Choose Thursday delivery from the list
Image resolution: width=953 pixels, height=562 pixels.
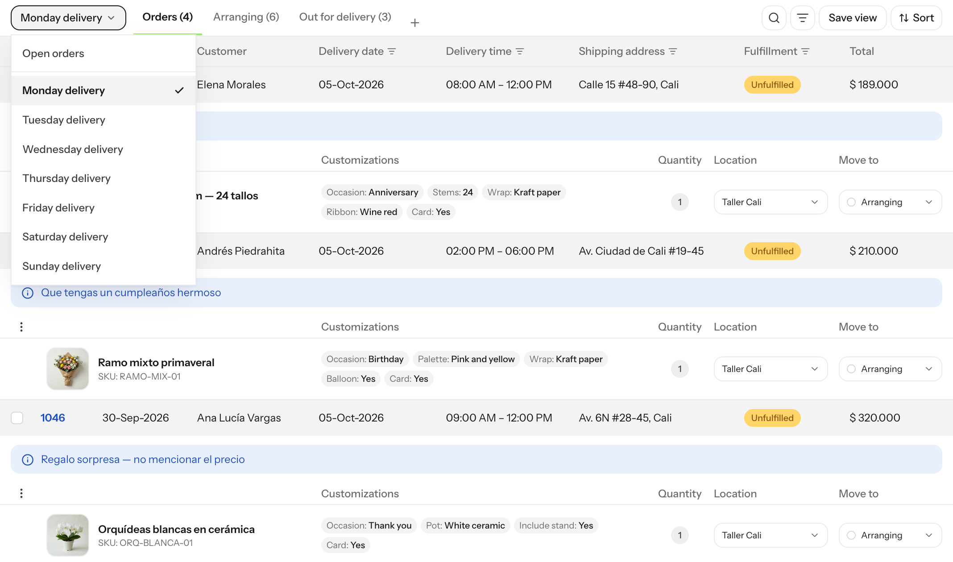click(x=104, y=178)
